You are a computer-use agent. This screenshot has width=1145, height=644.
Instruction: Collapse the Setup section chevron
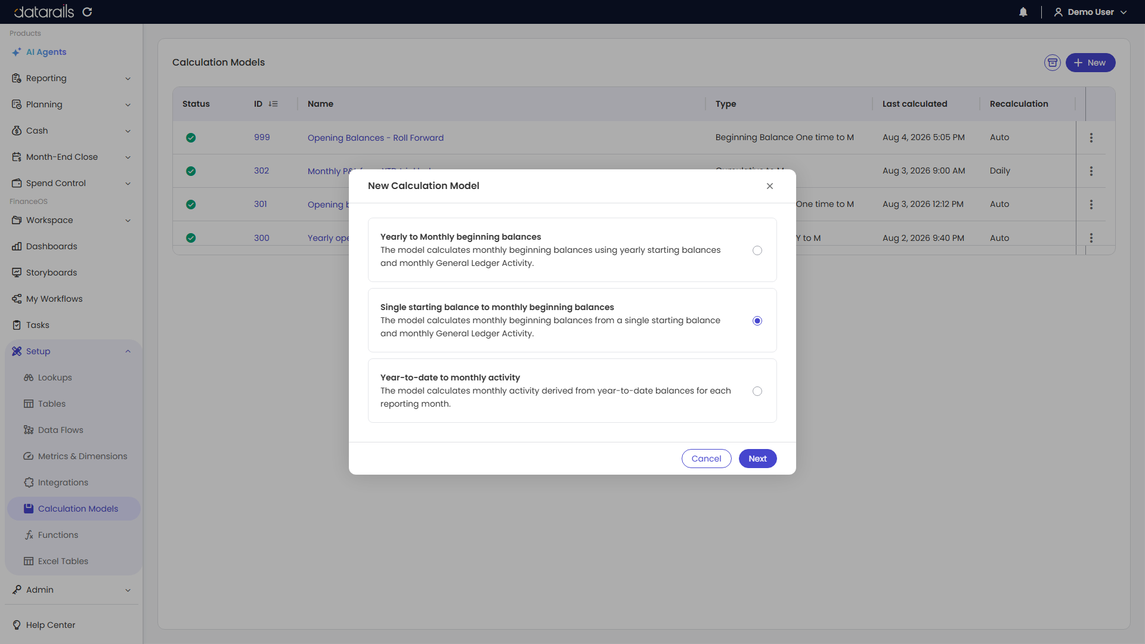(x=128, y=351)
